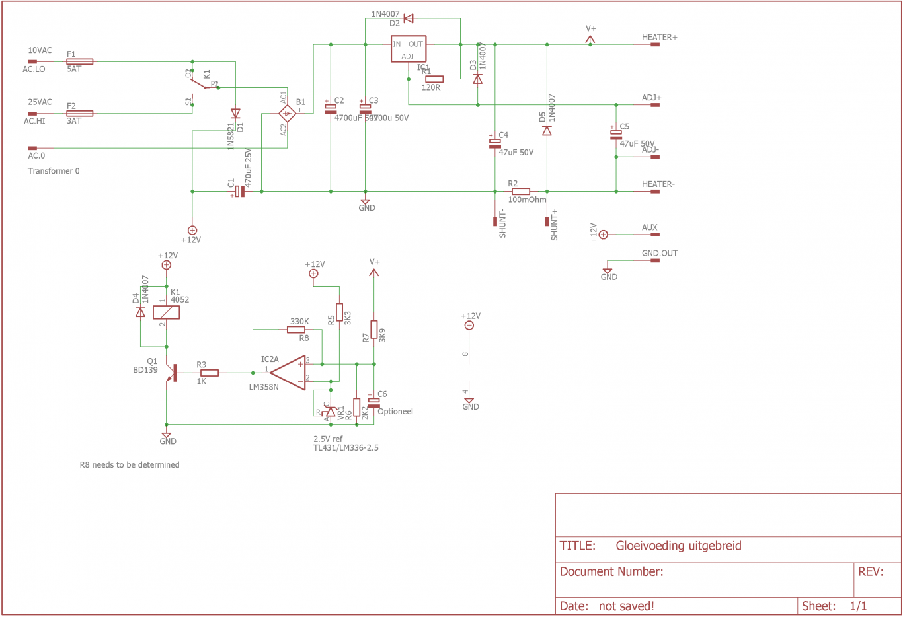Select the LM358N op-amp triangle IC2A

coord(288,373)
